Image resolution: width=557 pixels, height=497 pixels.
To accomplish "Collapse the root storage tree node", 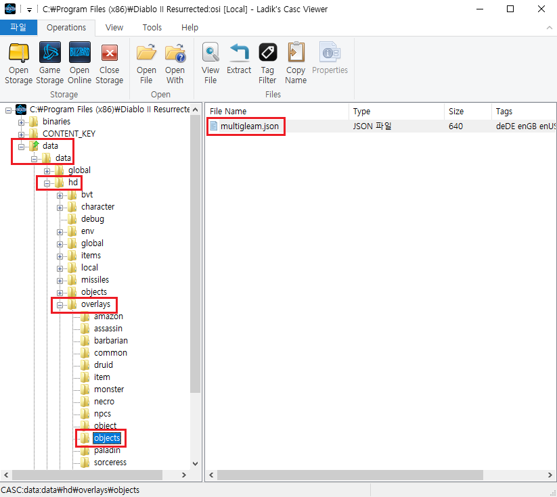I will click(8, 110).
